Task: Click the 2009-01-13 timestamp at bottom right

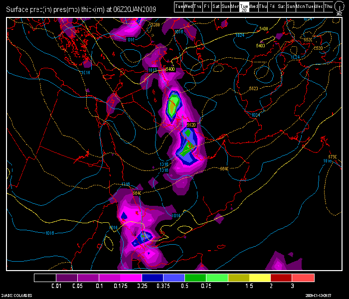Action: [x=324, y=296]
